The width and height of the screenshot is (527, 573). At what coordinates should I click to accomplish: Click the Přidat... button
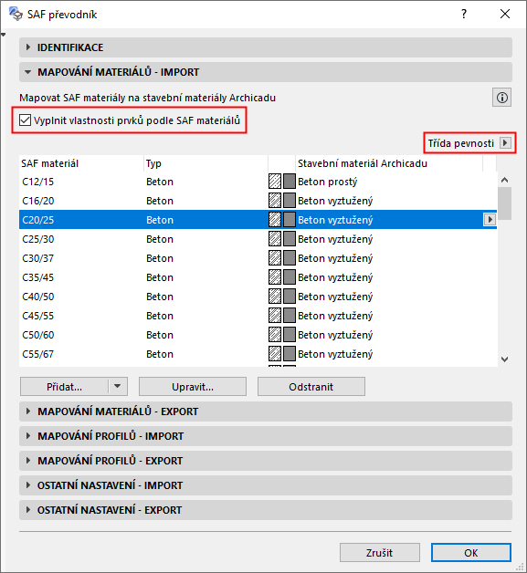coord(64,387)
